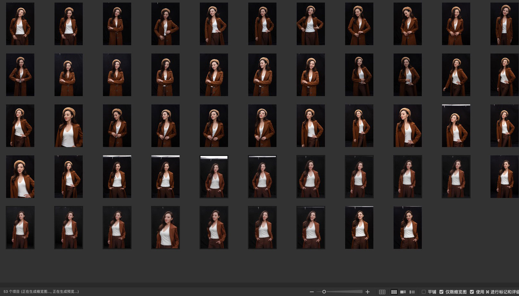Select the sixth thumbnail in the second row
The image size is (519, 296).
point(262,75)
